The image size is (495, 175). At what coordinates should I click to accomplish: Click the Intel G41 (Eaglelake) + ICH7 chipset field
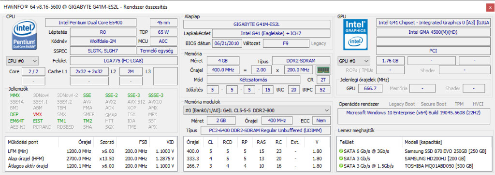point(271,33)
